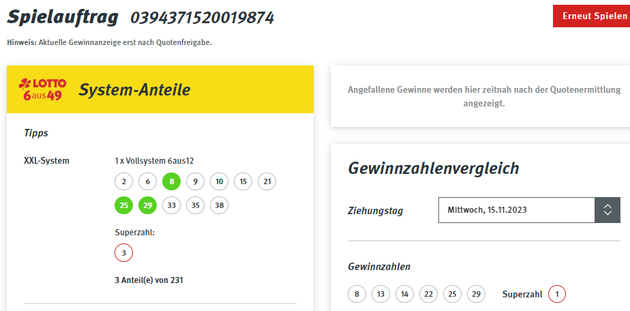Click the System-Anteile yellow header
The image size is (630, 311).
160,89
